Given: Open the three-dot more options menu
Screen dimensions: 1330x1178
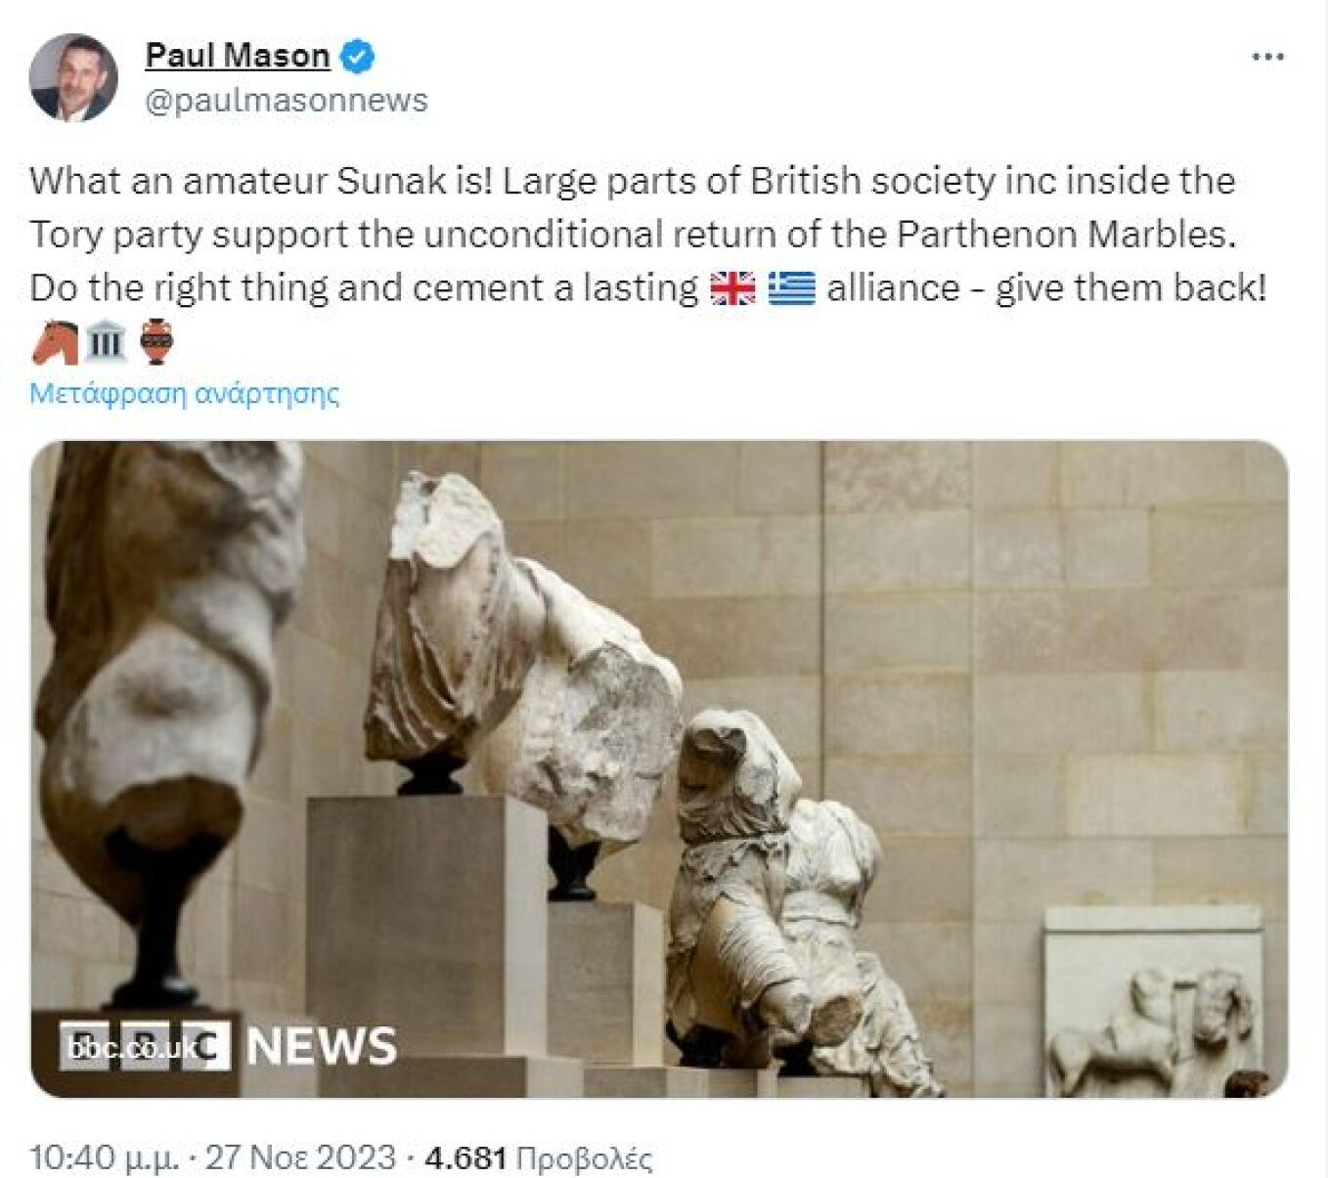Looking at the screenshot, I should pos(1267,57).
